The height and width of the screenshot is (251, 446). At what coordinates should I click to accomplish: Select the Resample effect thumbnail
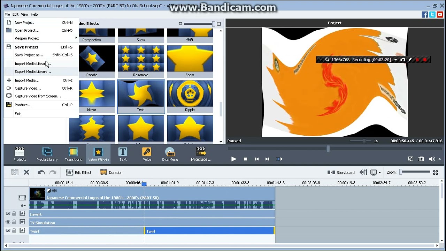[x=141, y=62]
